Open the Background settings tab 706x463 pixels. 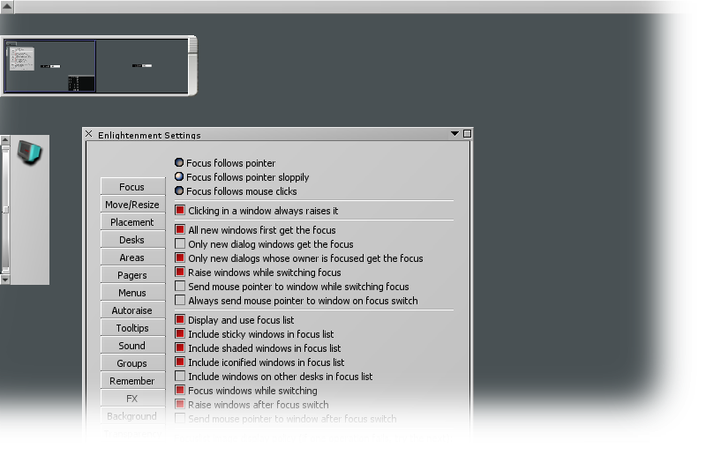[132, 416]
